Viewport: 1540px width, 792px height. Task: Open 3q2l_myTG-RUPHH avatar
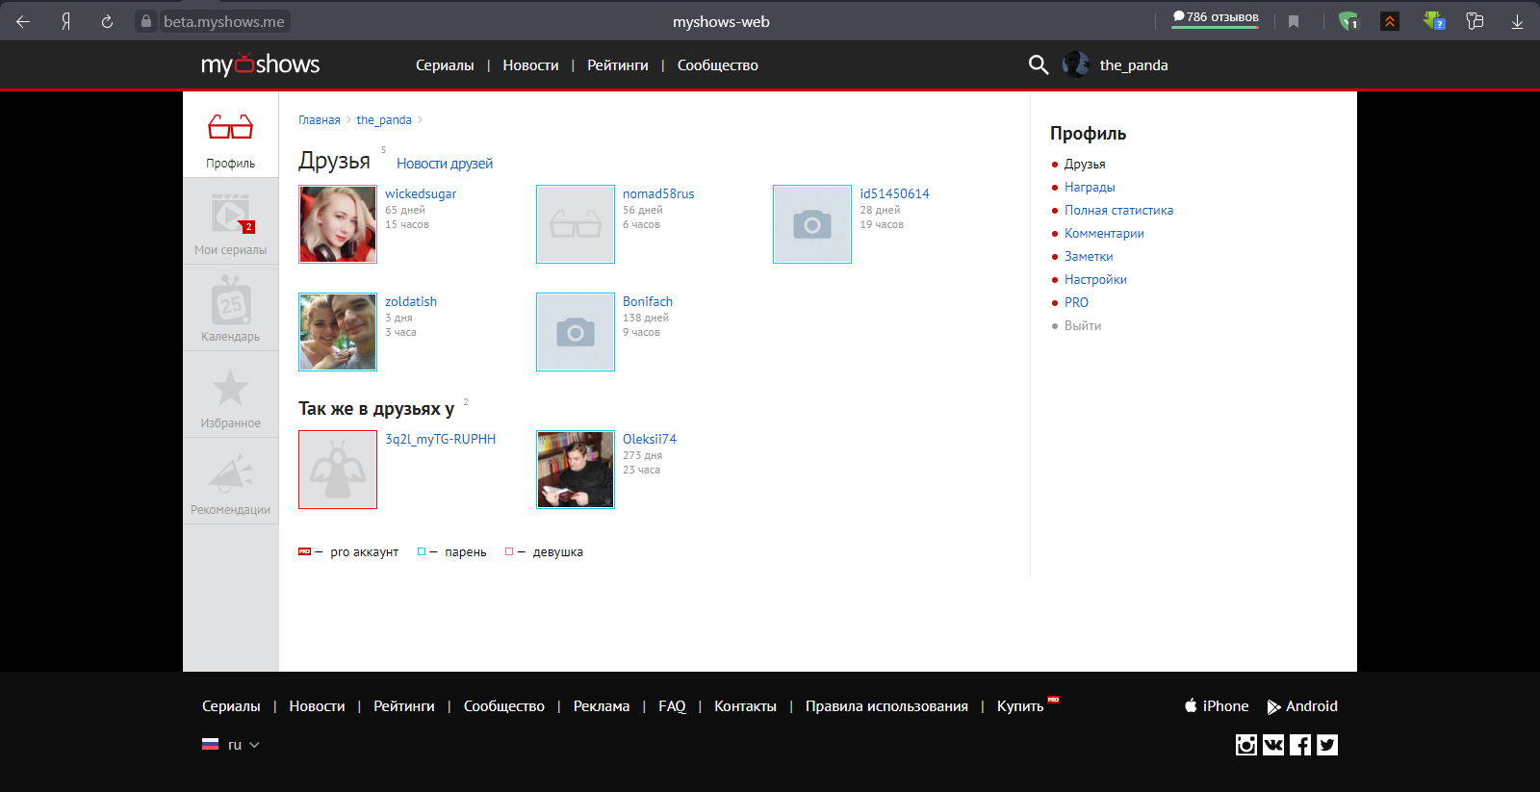(x=338, y=470)
